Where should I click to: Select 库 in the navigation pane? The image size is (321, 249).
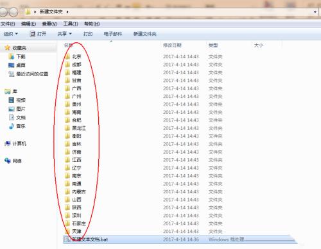[15, 92]
